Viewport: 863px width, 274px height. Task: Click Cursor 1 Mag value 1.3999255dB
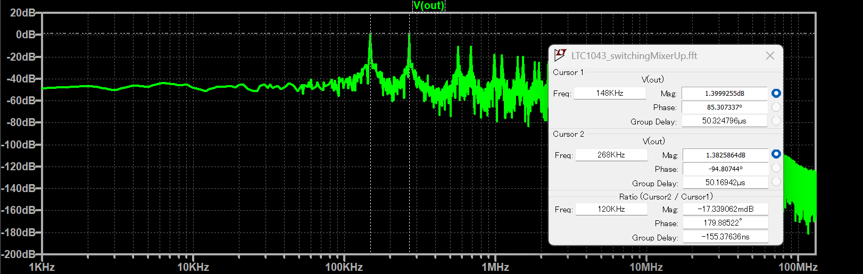click(724, 94)
